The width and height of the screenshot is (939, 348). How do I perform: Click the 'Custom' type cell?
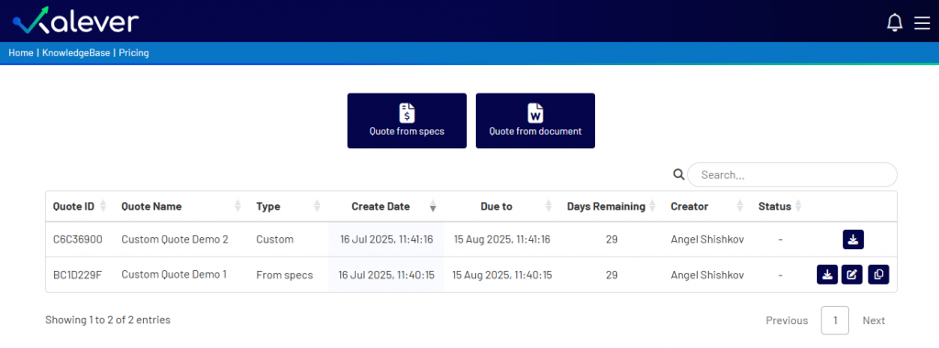point(275,239)
